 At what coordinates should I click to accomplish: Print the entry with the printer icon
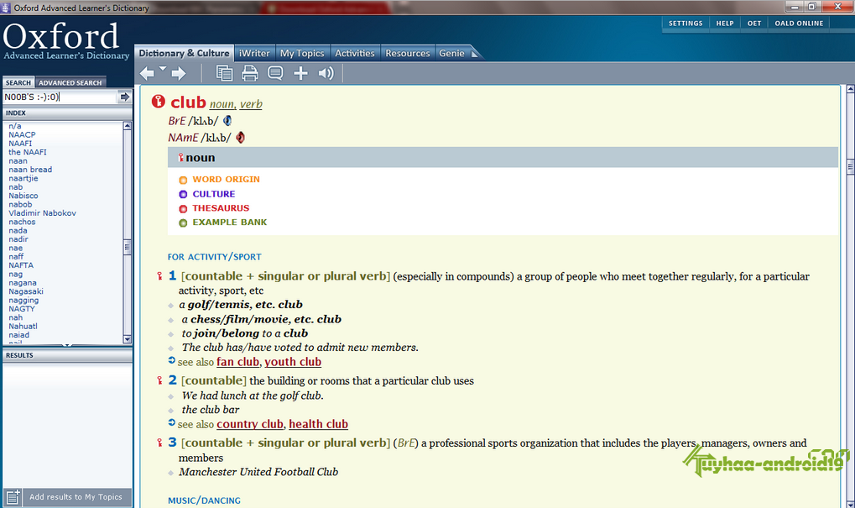tap(250, 73)
